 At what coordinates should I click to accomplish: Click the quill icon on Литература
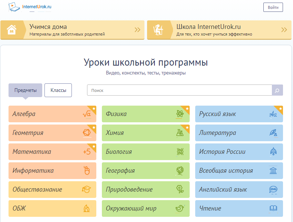(x=273, y=133)
